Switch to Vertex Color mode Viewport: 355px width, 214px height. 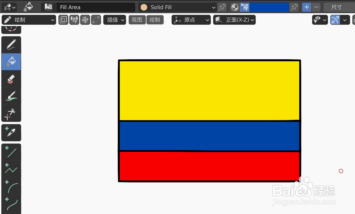pyautogui.click(x=244, y=7)
